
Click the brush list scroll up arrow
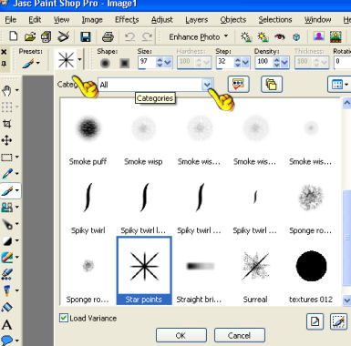(x=346, y=104)
